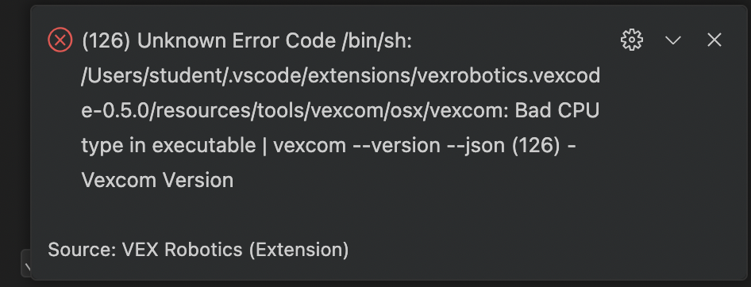Click the "vexcom --version --json" command text
The image size is (751, 287).
pyautogui.click(x=389, y=145)
